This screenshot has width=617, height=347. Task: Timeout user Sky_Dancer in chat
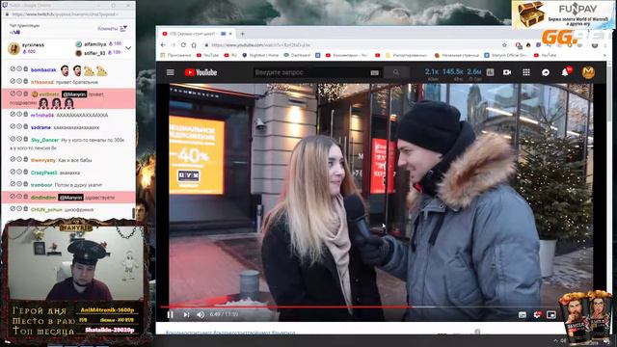pos(19,139)
